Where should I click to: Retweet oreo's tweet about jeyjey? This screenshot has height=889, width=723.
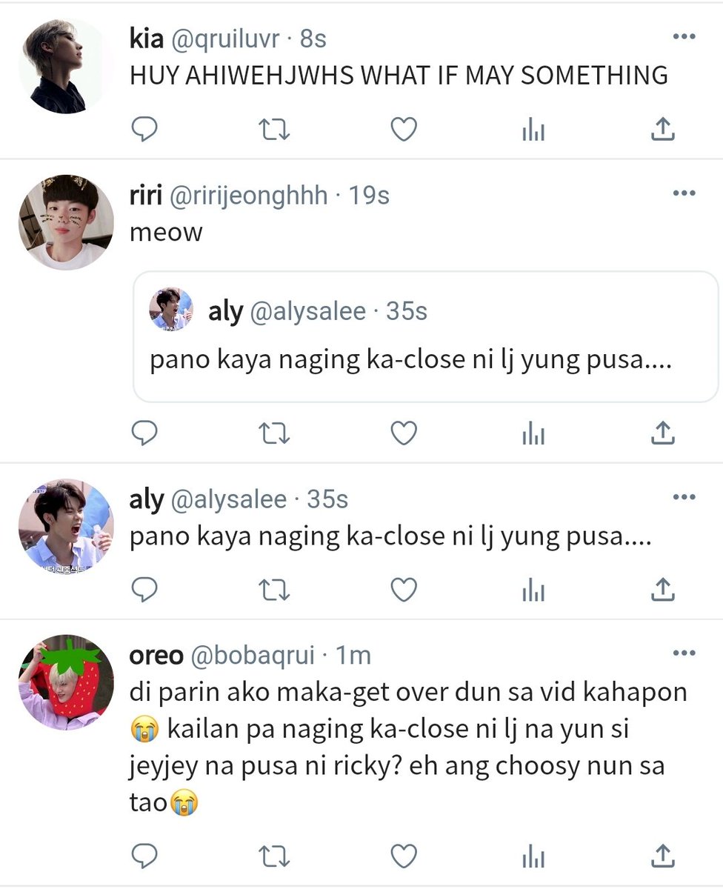point(274,856)
